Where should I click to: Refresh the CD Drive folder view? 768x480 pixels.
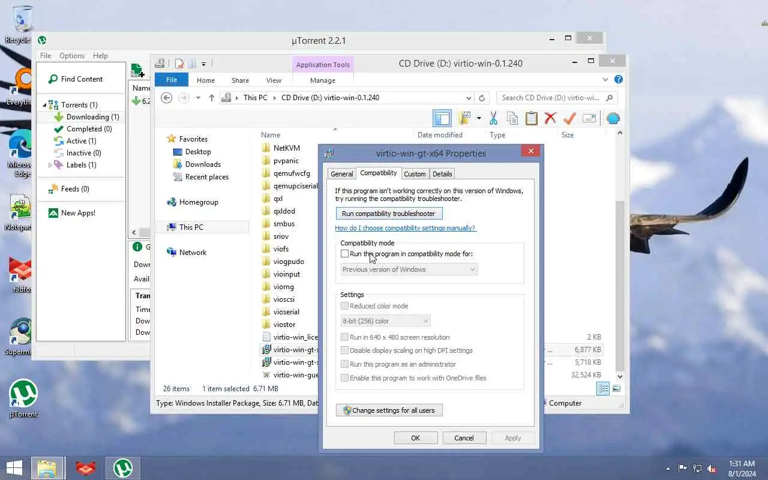pos(481,98)
